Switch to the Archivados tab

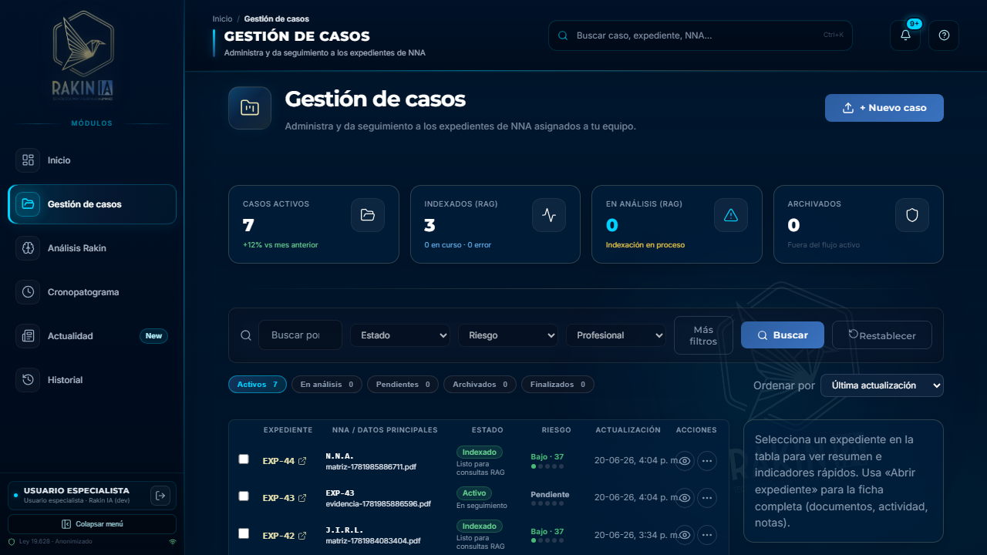coord(480,385)
